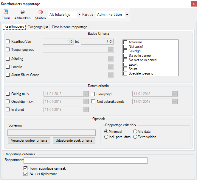
Task: Tick the In dienst checkbox
Action: click(8, 110)
